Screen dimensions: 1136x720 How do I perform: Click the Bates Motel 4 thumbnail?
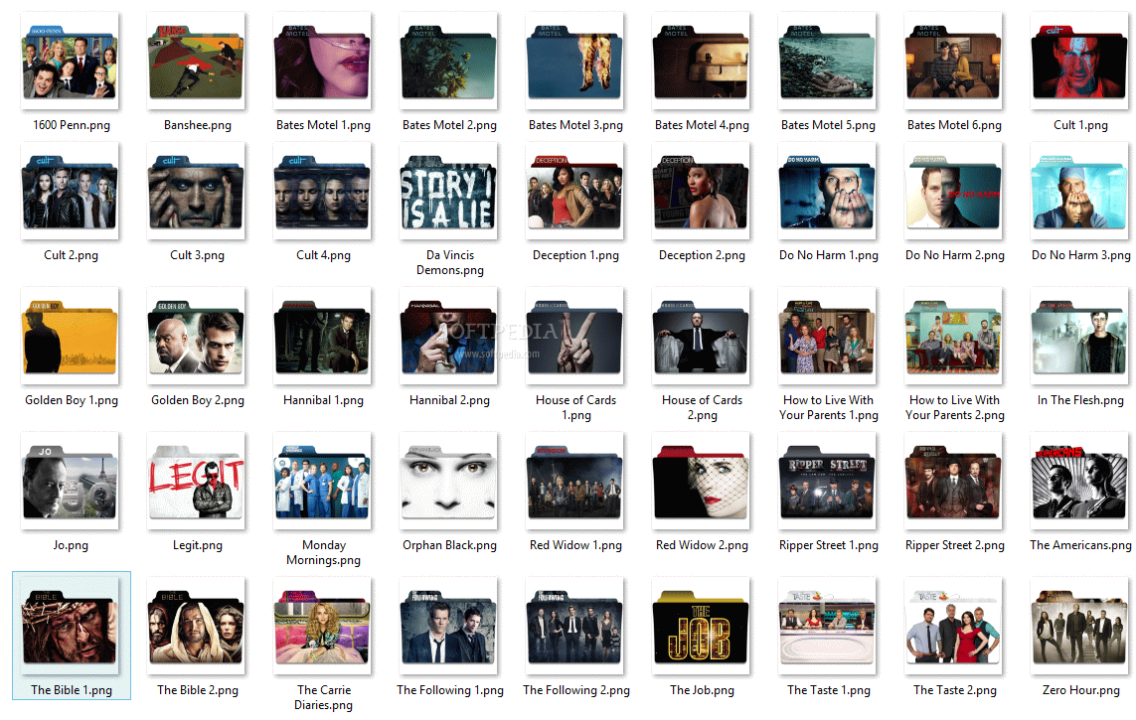point(702,61)
